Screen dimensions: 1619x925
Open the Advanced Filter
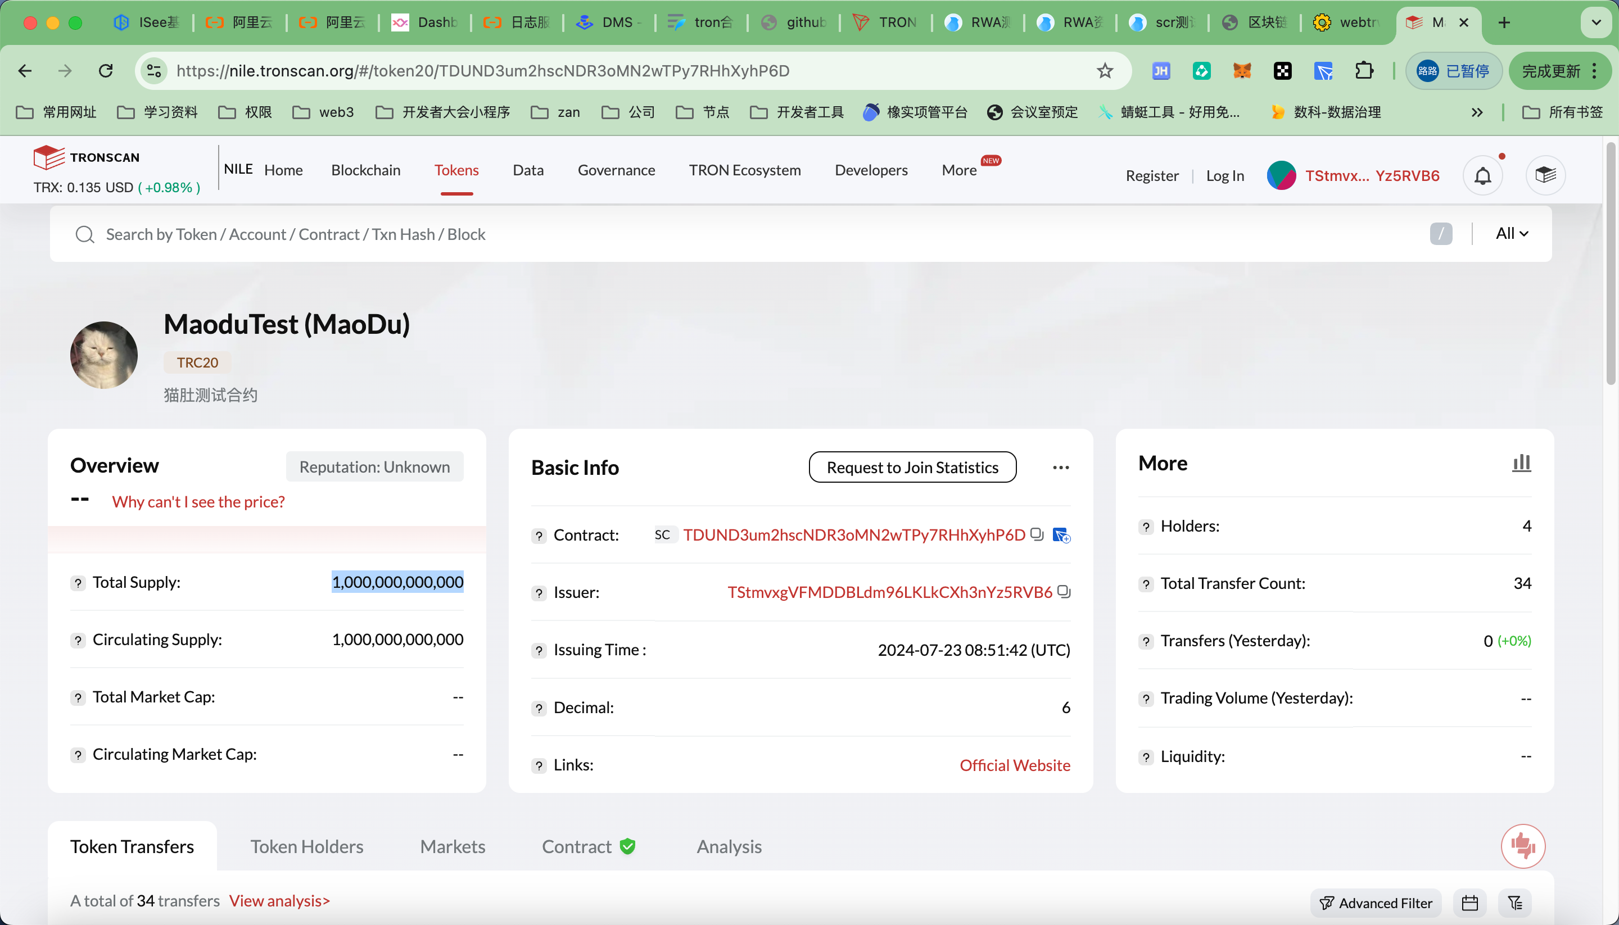click(x=1376, y=903)
